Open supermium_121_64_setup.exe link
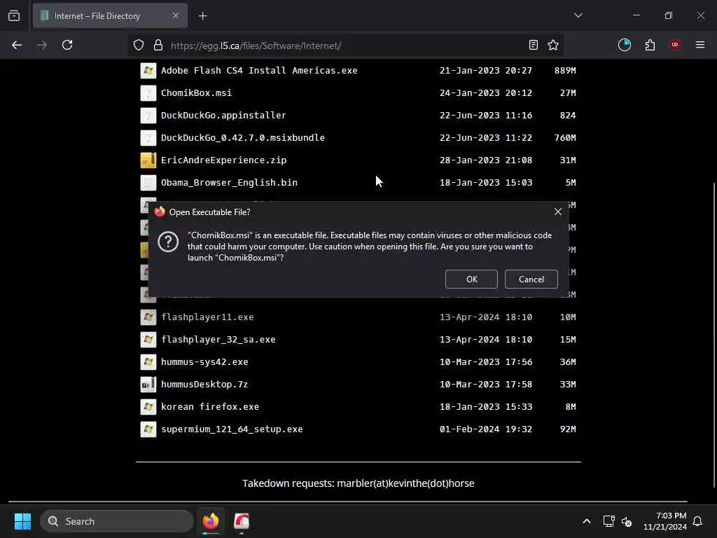This screenshot has height=538, width=717. tap(232, 429)
